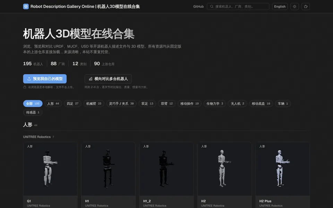333x208 pixels.
Task: Select the 传感器 1 filter chip
Action: click(x=33, y=112)
